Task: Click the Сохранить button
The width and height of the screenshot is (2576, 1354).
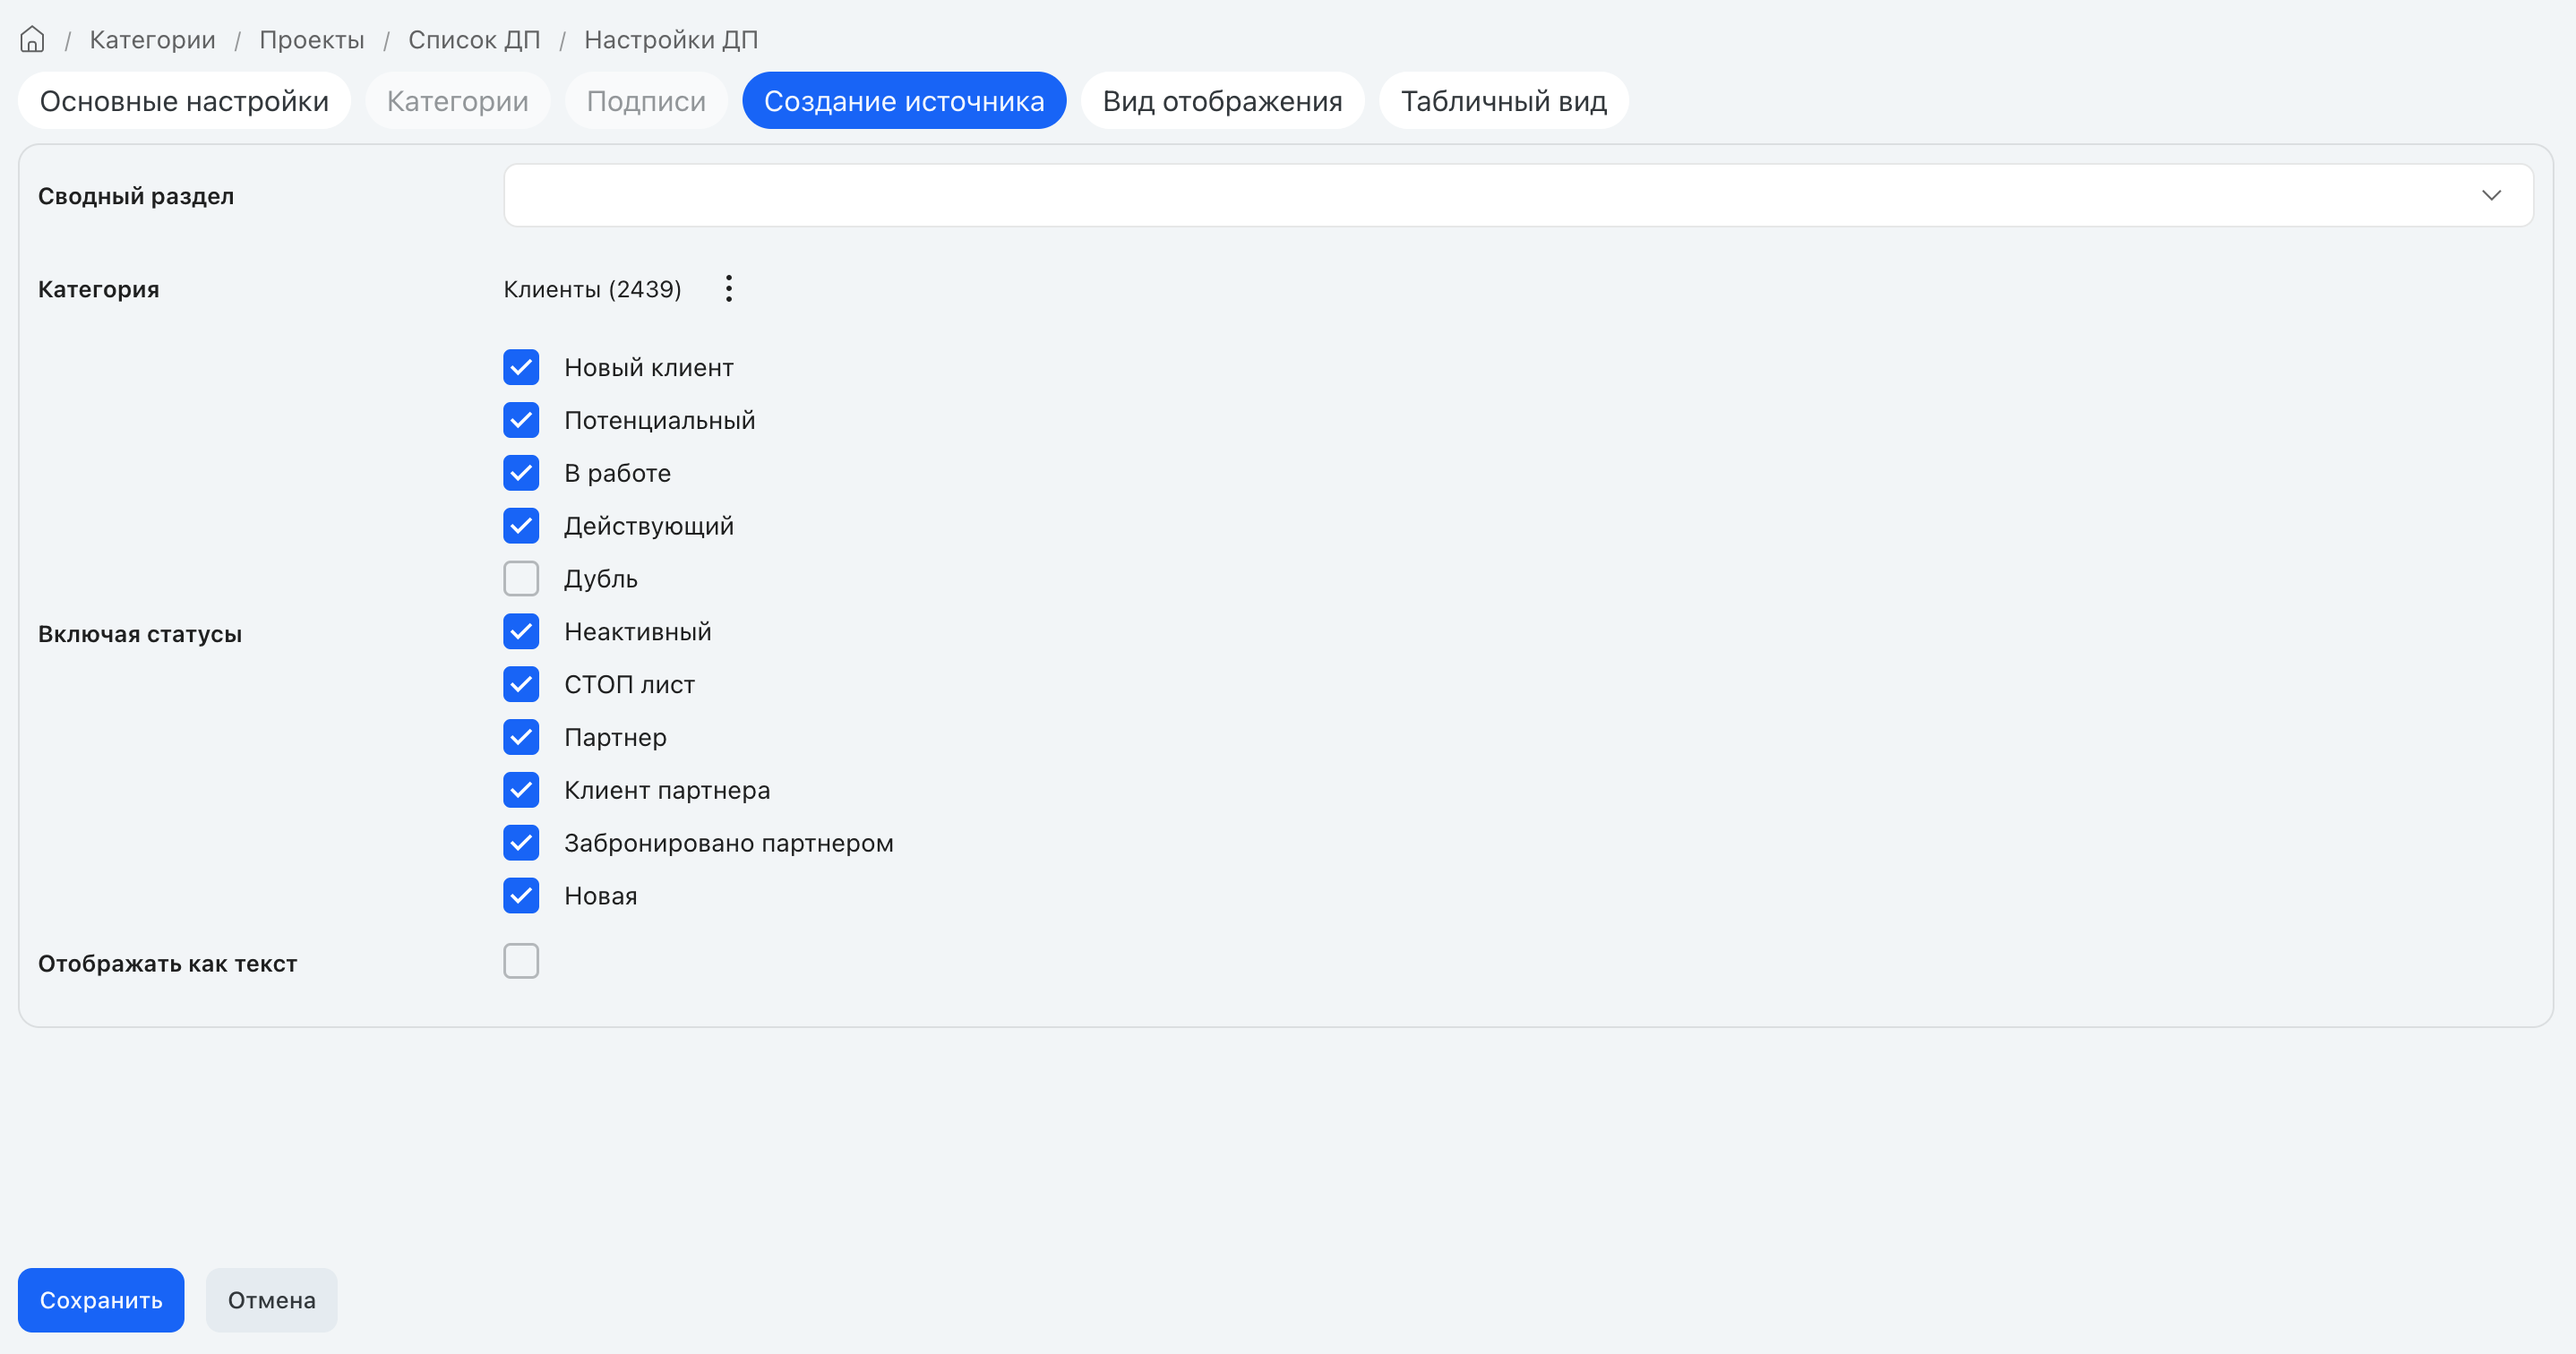Action: (x=101, y=1300)
